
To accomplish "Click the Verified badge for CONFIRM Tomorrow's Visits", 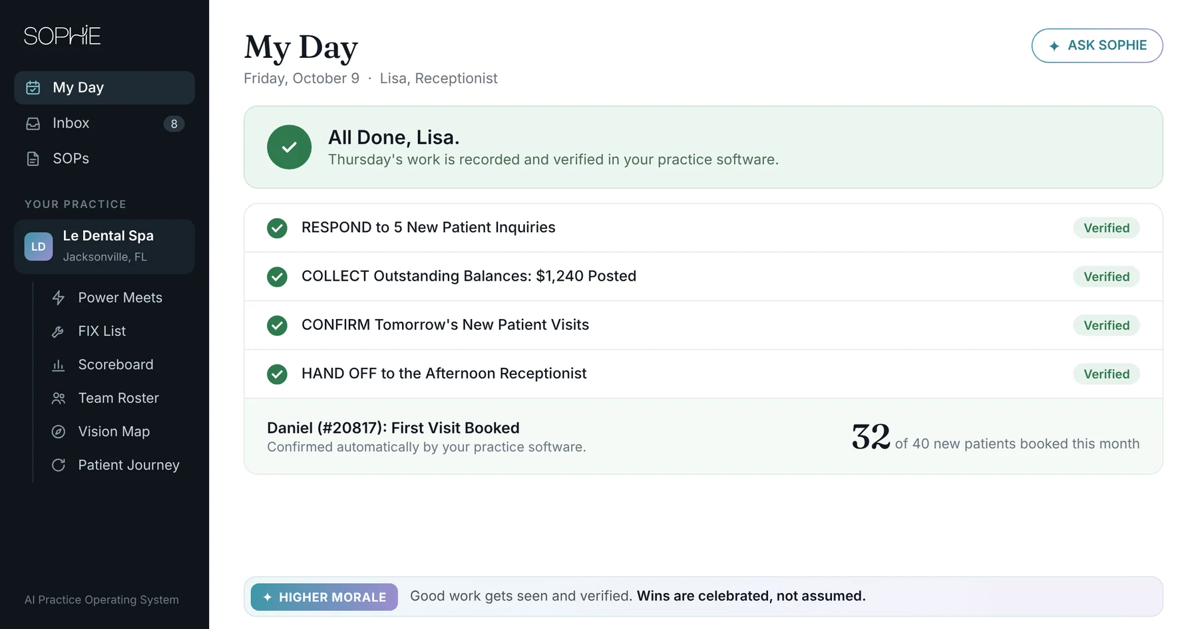I will pos(1106,326).
